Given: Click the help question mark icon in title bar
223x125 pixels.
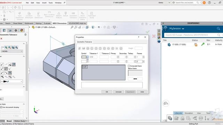Looking at the screenshot, I should 209,2.
